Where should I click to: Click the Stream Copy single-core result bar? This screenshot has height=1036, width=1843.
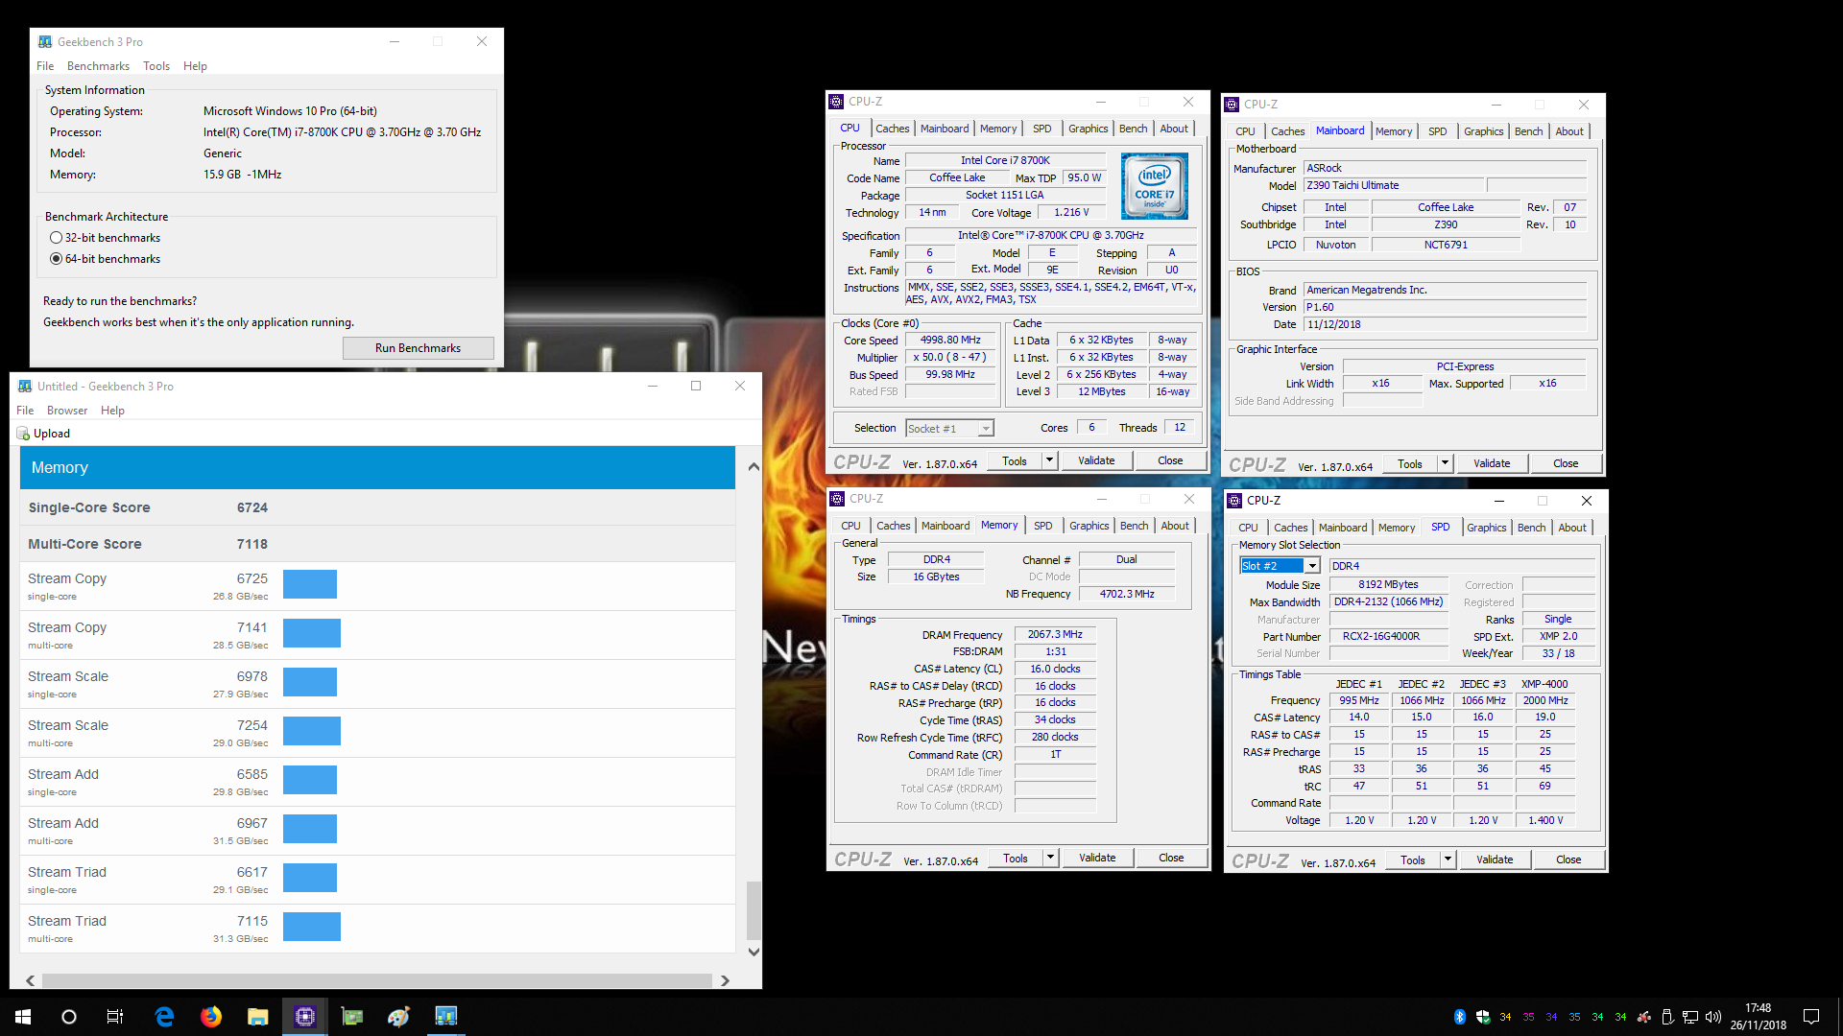point(310,584)
